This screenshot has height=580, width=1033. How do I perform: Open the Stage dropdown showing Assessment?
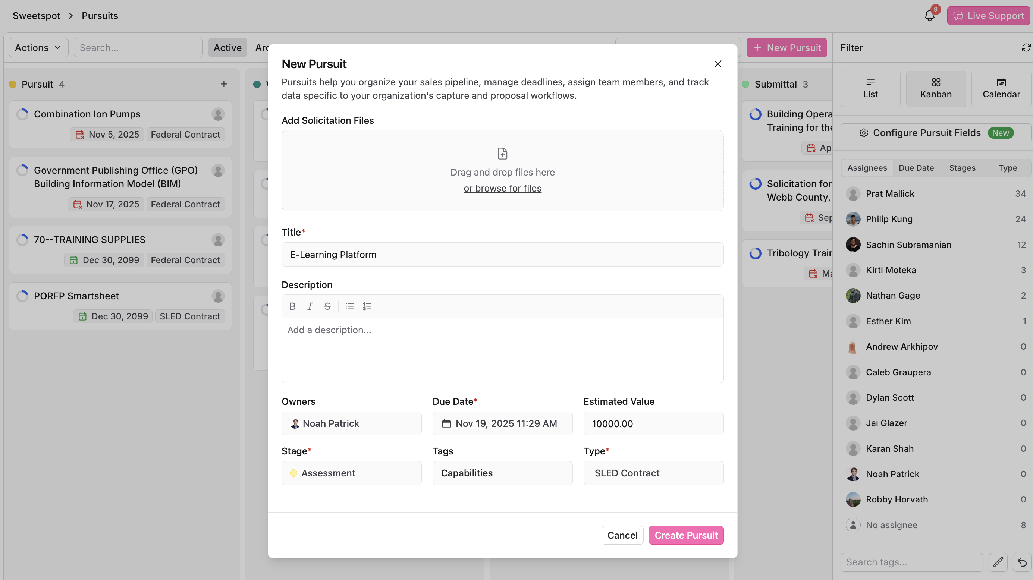point(351,473)
